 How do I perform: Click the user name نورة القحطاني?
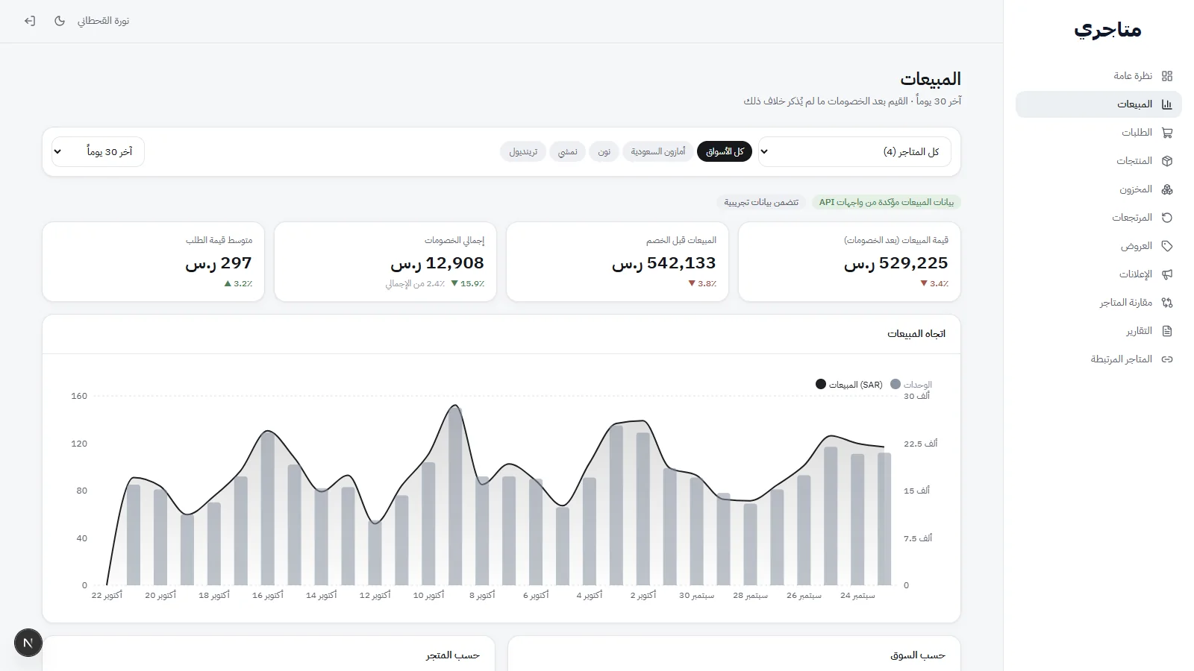click(x=103, y=21)
